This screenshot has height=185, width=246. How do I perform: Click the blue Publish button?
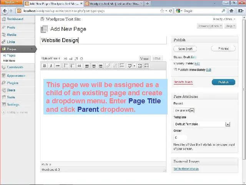[223, 82]
